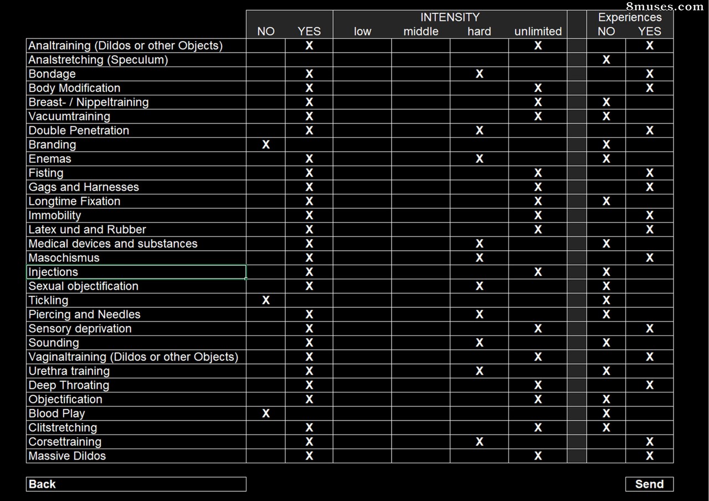
Task: Select the 'Longtime Fixation' row label
Action: [74, 202]
